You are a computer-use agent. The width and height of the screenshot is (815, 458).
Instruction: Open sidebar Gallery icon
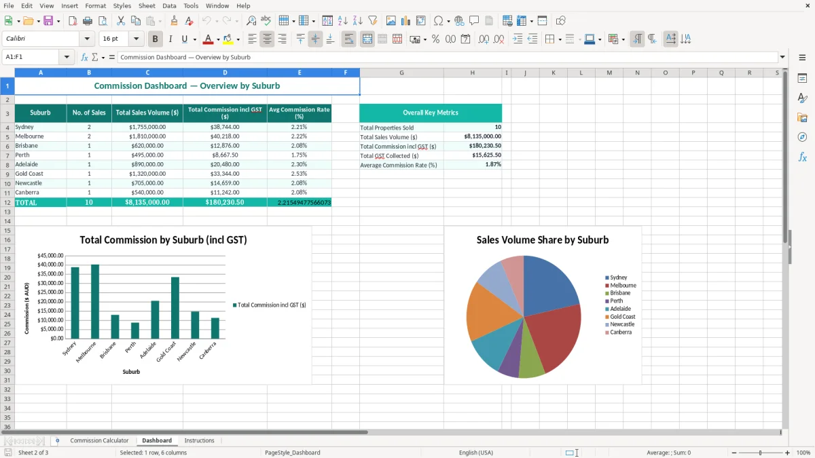pos(802,117)
